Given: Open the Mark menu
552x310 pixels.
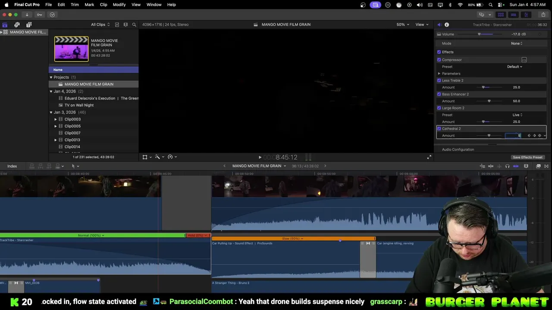Looking at the screenshot, I should pos(89,5).
